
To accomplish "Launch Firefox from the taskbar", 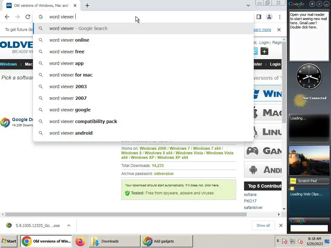I will [80, 241].
